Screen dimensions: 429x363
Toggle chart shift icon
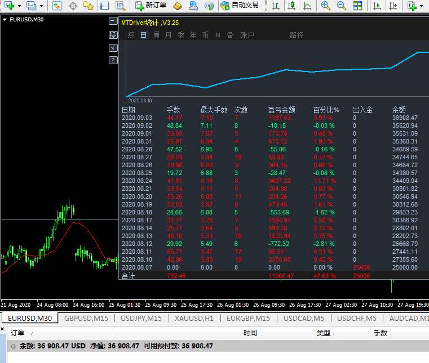(x=393, y=6)
